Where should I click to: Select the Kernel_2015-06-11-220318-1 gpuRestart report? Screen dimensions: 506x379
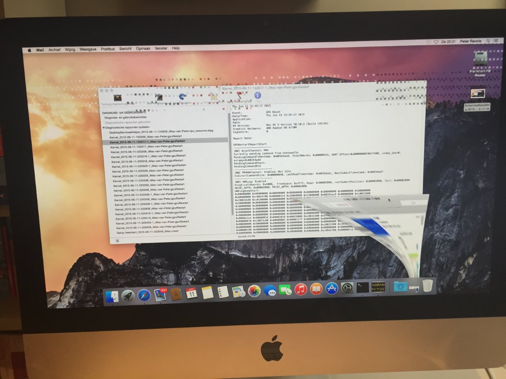point(148,156)
